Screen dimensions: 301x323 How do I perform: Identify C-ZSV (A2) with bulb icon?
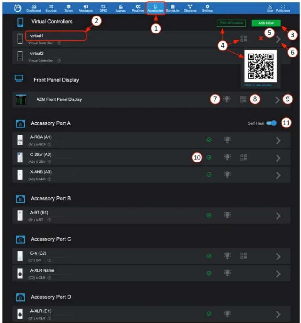tap(227, 157)
